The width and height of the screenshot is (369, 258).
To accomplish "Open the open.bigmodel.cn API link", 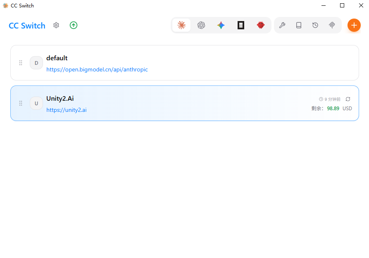I will 97,70.
